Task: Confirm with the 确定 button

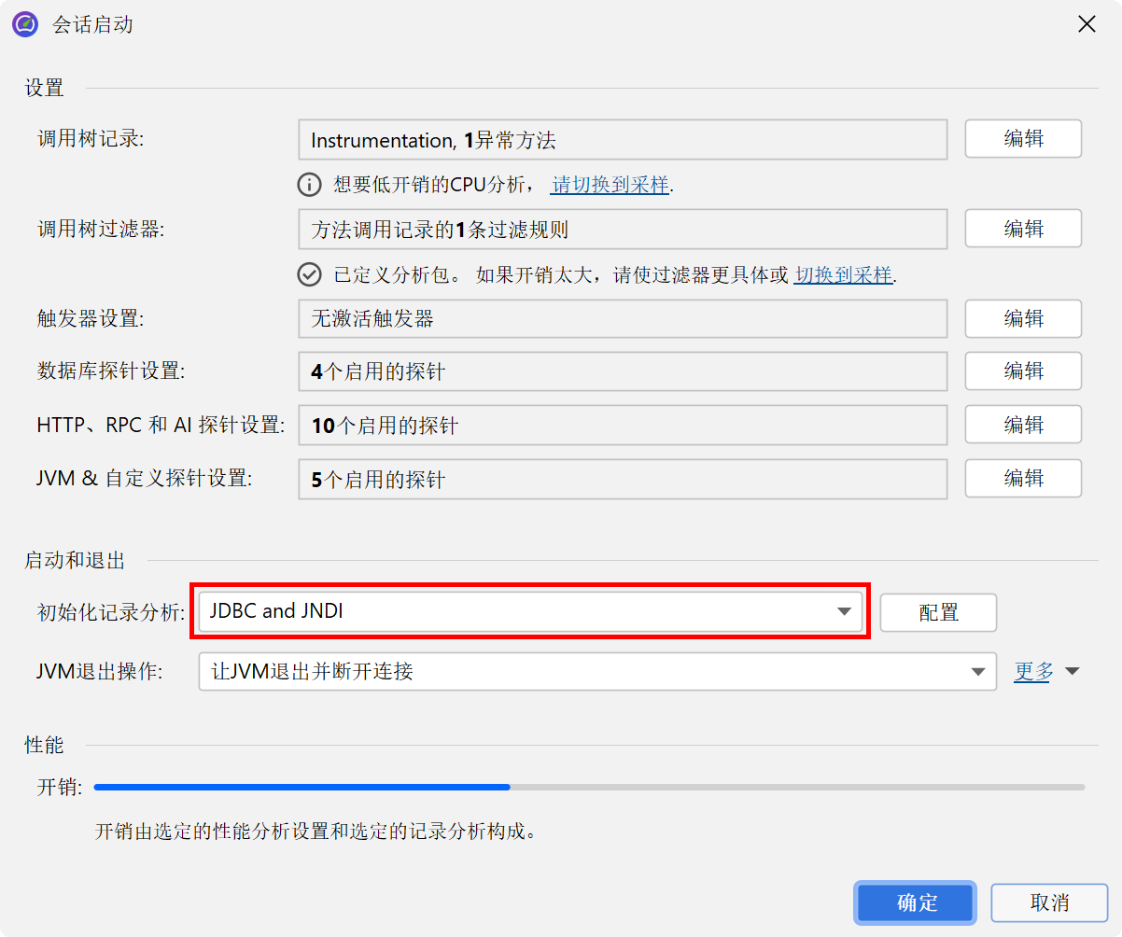Action: (916, 902)
